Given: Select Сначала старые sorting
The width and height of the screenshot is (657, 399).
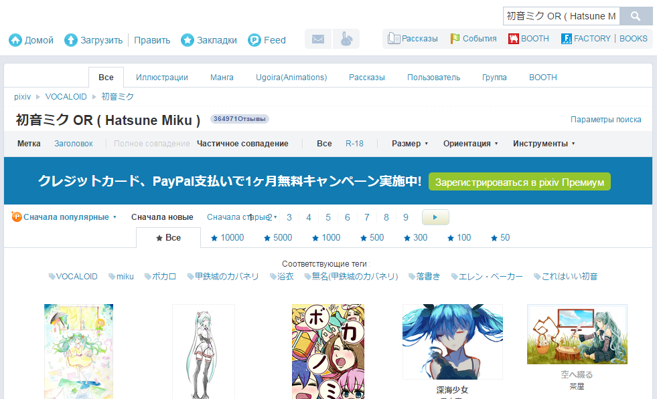Looking at the screenshot, I should 238,217.
